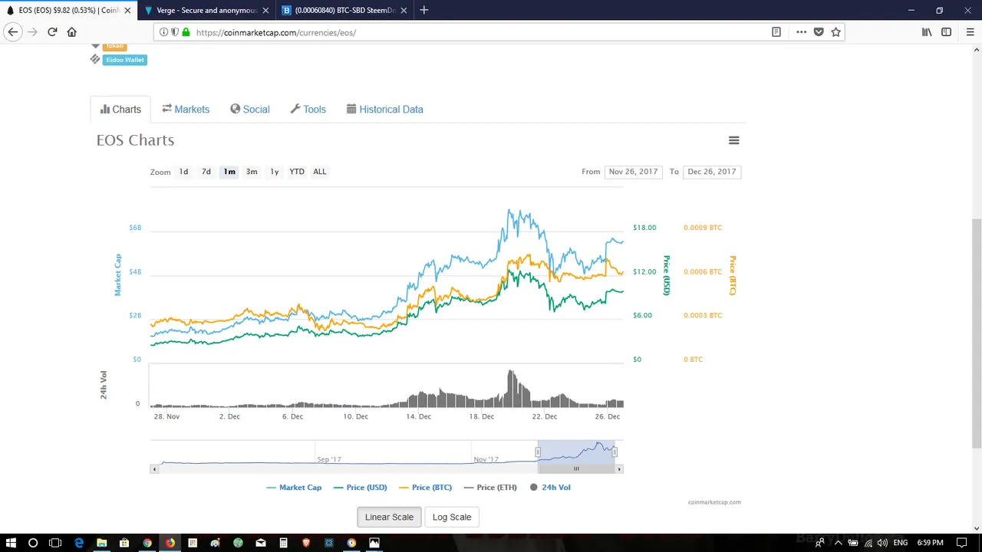This screenshot has height=552, width=982.
Task: Open the Tools tab
Action: (x=308, y=109)
